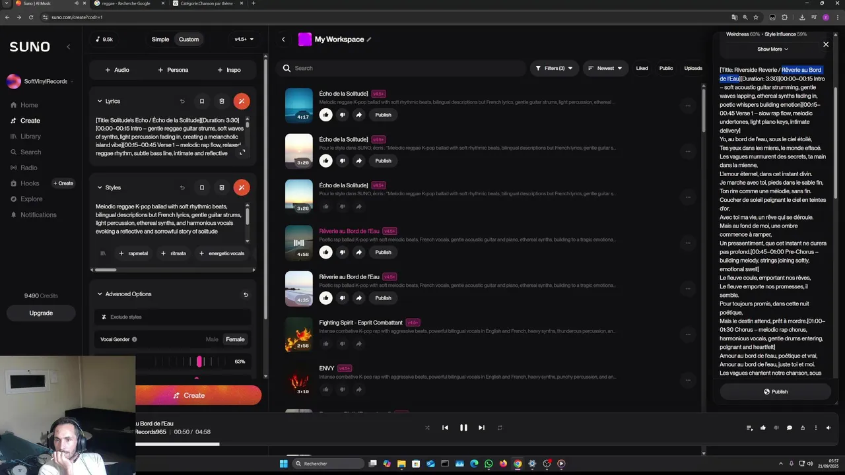Switch to Custom creation mode

tap(188, 39)
